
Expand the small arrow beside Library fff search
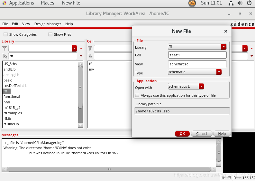pyautogui.click(x=81, y=56)
